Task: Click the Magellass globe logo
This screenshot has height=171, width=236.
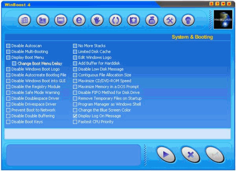Action: pyautogui.click(x=223, y=20)
